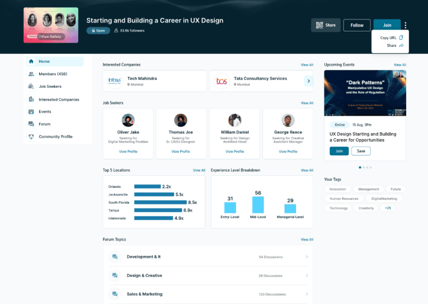View Oliver Jake's profile

pyautogui.click(x=128, y=151)
